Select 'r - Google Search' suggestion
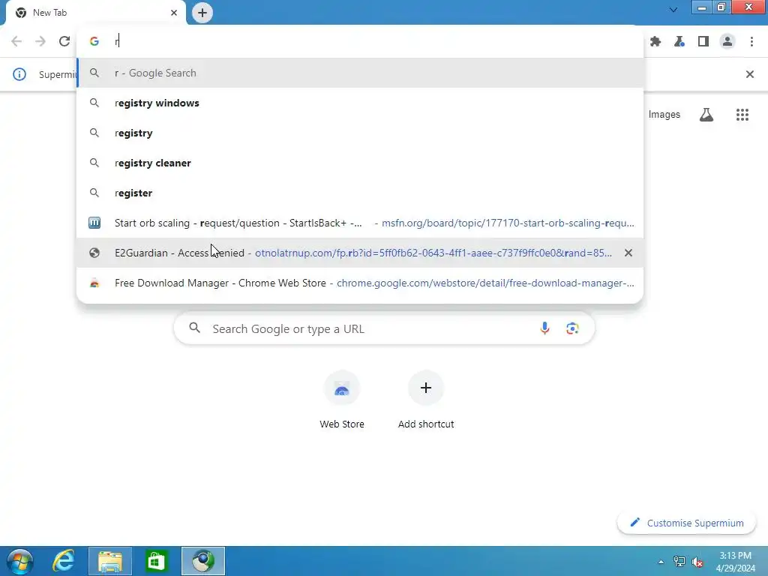This screenshot has width=768, height=576. 360,73
